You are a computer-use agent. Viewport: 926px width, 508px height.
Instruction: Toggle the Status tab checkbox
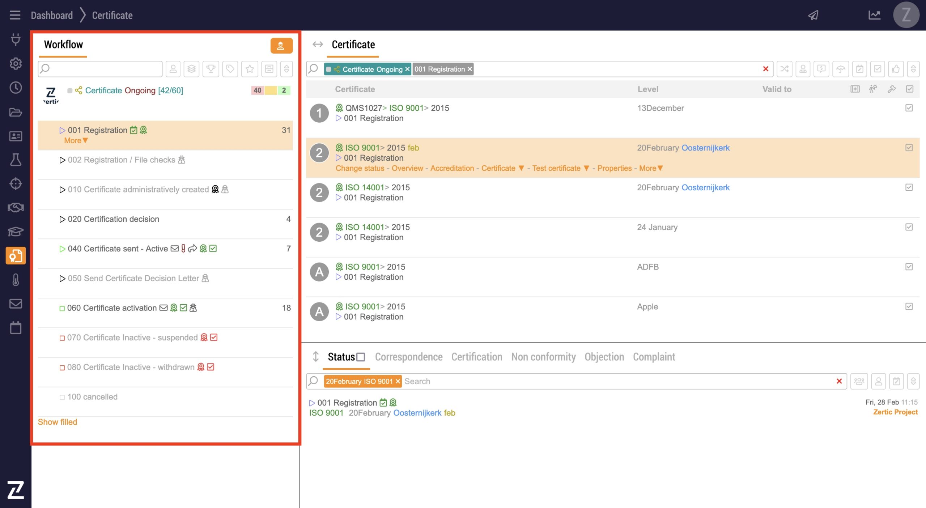click(361, 357)
